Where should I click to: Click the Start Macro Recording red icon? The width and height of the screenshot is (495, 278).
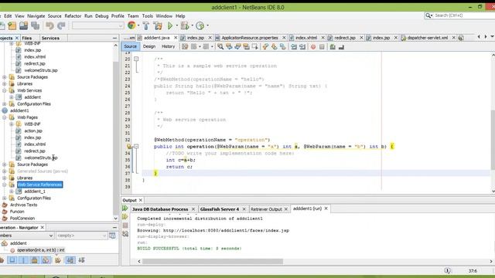[313, 47]
